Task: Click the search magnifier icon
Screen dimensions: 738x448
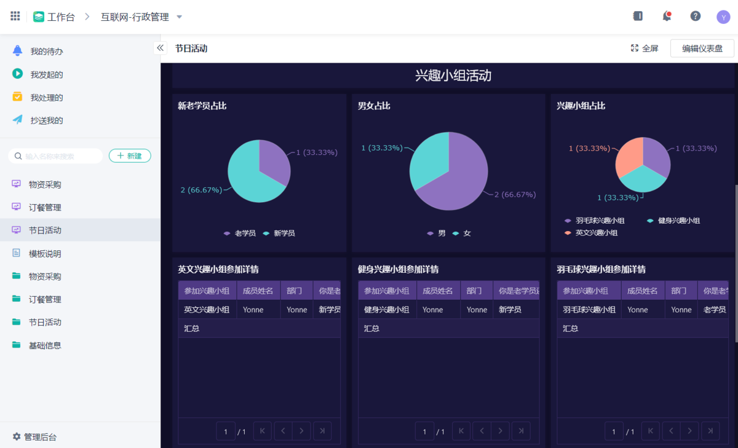Action: pos(18,156)
